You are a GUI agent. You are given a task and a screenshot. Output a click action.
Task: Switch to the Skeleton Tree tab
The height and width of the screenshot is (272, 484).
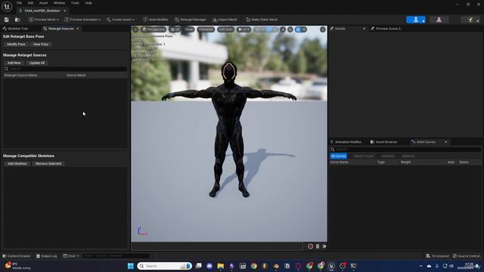tap(17, 29)
